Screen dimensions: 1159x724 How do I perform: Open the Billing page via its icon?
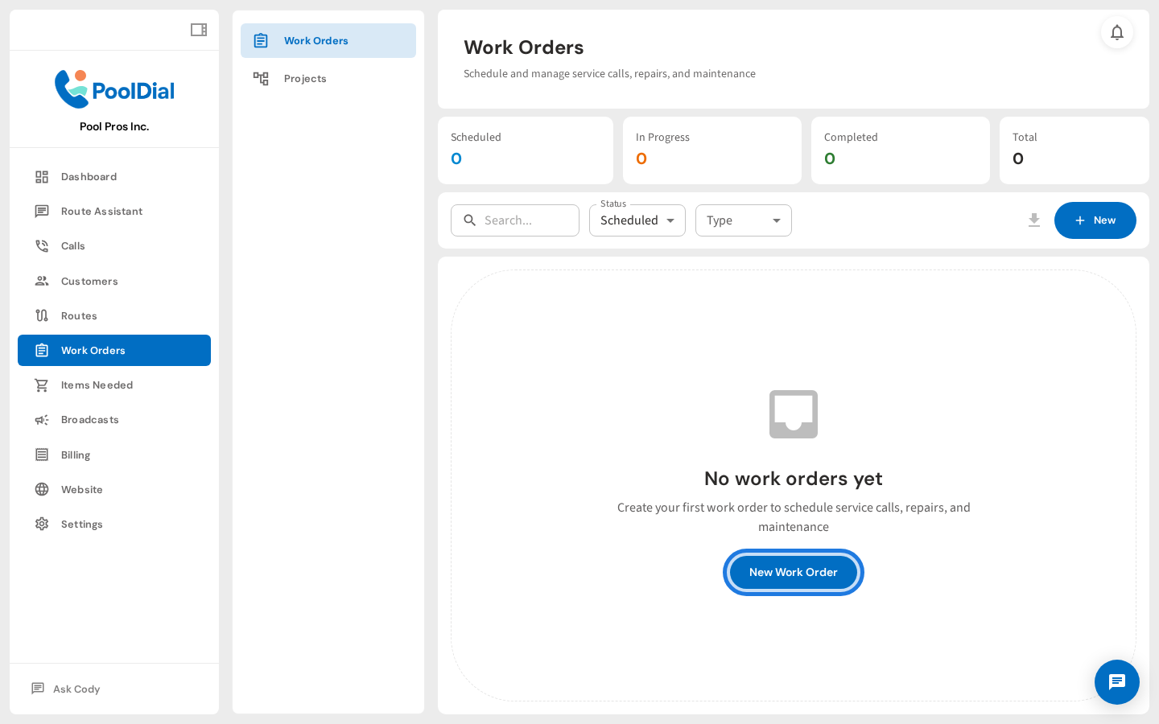(x=41, y=455)
